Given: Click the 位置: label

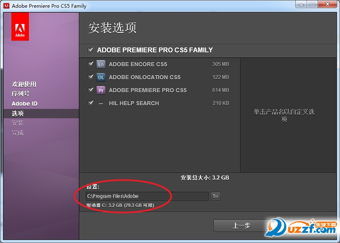Looking at the screenshot, I should [93, 187].
